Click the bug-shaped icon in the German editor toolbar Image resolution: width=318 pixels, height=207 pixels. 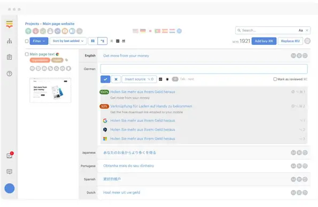click(167, 79)
